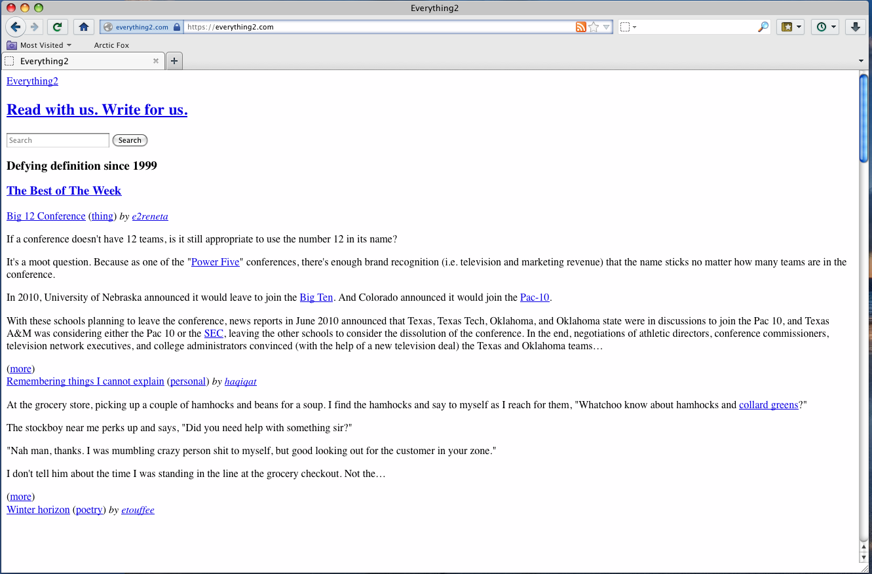Click the forward navigation arrow
This screenshot has width=872, height=574.
coord(35,27)
